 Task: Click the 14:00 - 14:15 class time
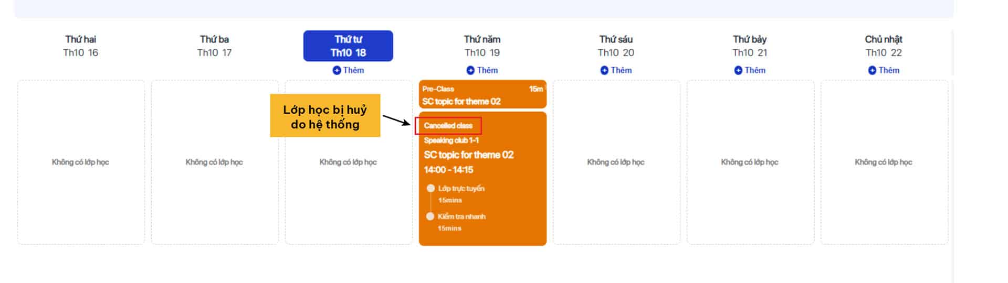point(448,170)
